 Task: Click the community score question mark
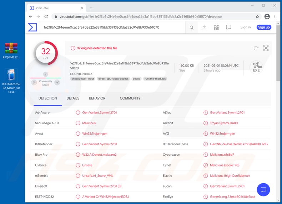(x=45, y=74)
